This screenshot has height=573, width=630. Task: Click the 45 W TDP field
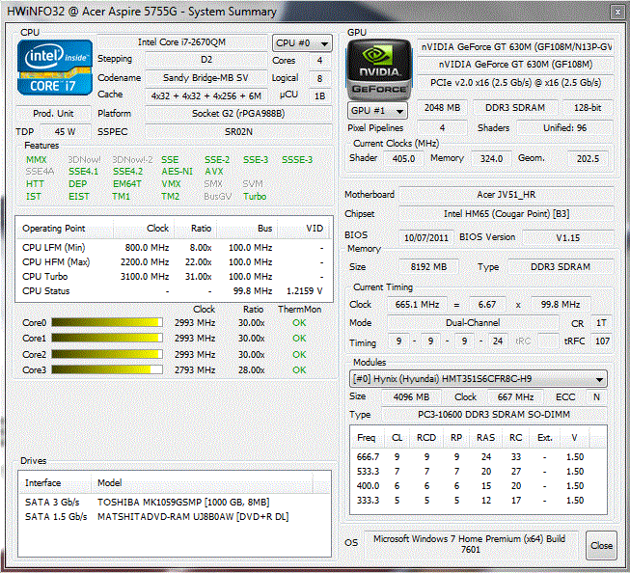coord(65,131)
